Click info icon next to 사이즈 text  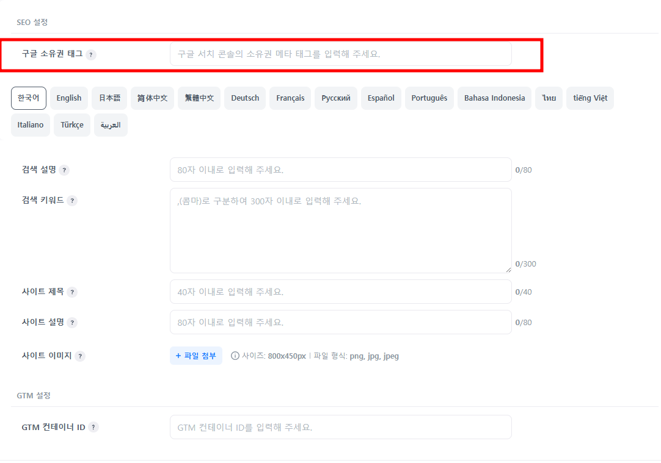click(x=235, y=356)
